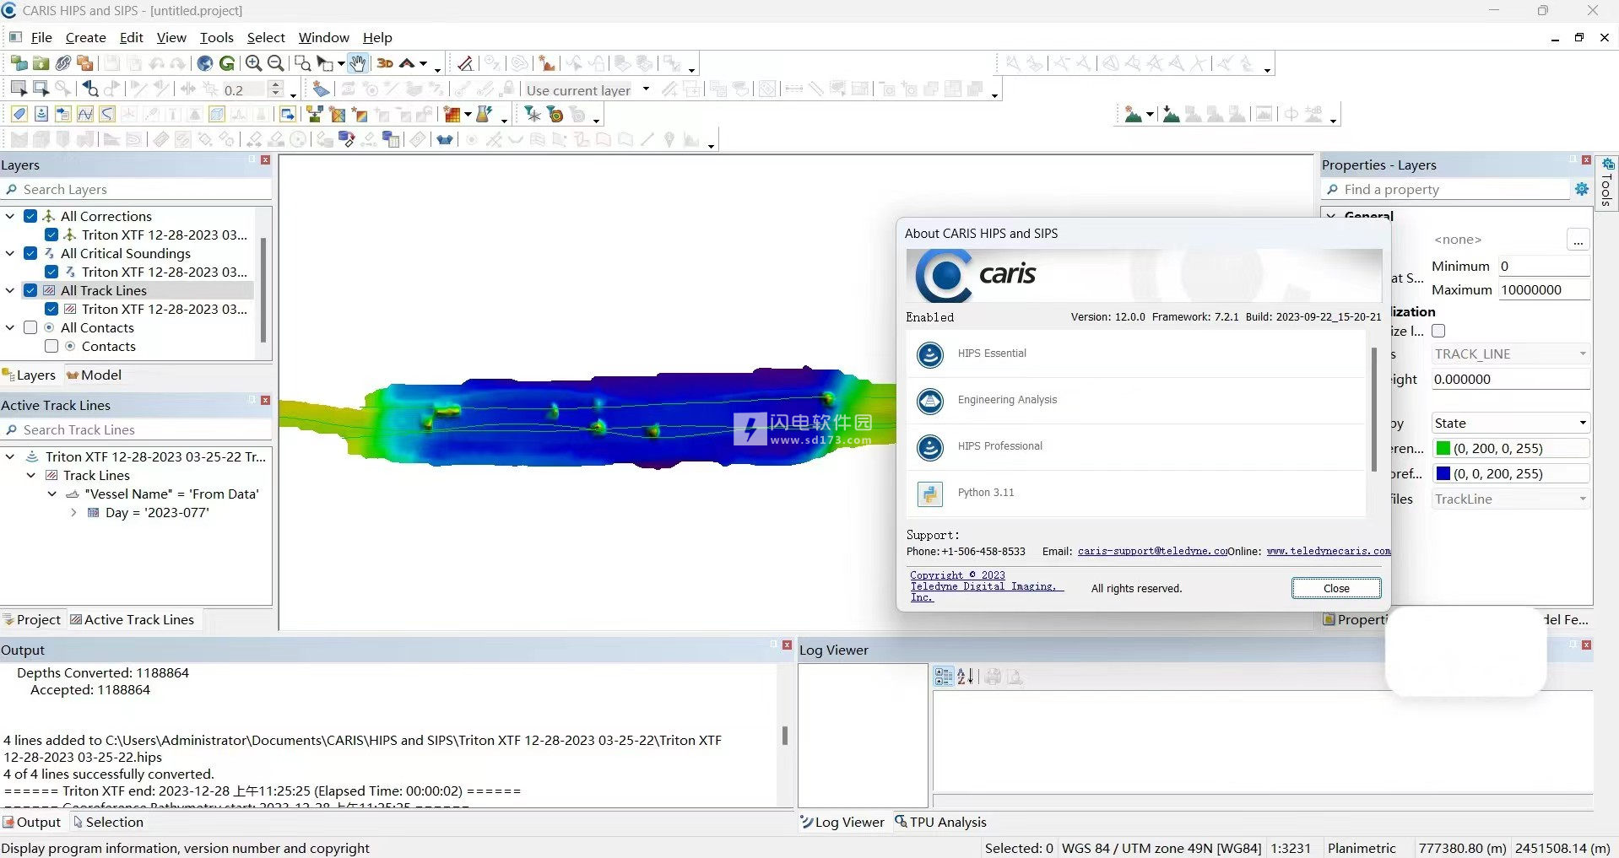
Task: Expand the Day = '2023-077' node
Action: click(x=73, y=512)
